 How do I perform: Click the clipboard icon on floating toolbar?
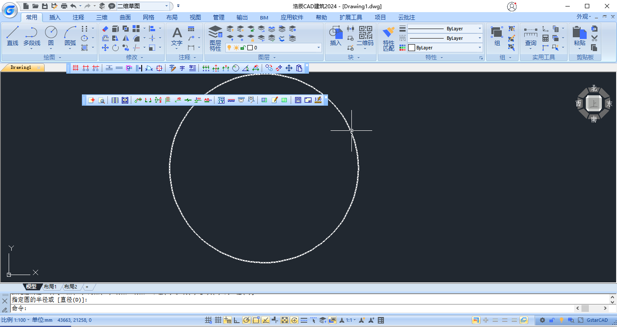(299, 68)
